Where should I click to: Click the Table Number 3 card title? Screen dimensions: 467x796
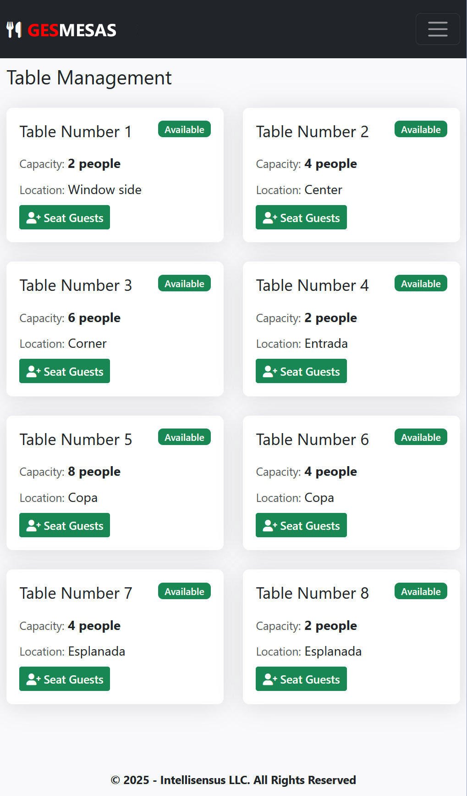click(76, 285)
